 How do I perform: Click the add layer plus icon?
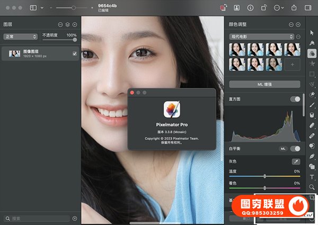tap(75, 24)
